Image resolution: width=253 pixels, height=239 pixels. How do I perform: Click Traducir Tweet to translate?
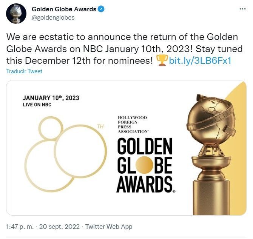[24, 71]
